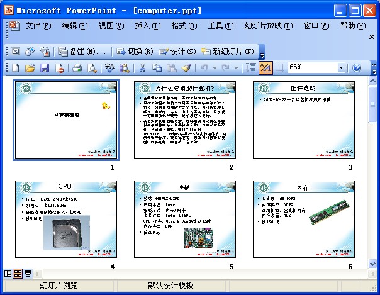Open the 插入(I) menu
This screenshot has width=380, height=295.
tap(147, 26)
